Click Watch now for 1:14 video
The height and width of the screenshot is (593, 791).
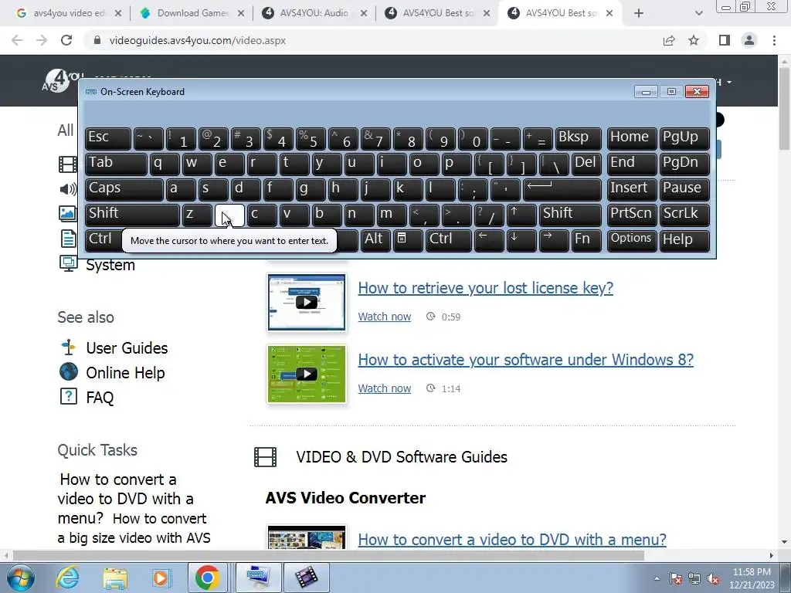(x=385, y=388)
